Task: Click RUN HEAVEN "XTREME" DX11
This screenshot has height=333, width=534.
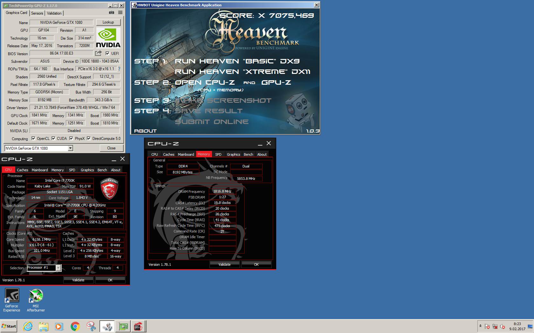Action: tap(243, 72)
